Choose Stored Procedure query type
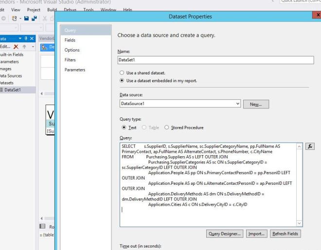This screenshot has height=250, width=321. click(x=167, y=127)
